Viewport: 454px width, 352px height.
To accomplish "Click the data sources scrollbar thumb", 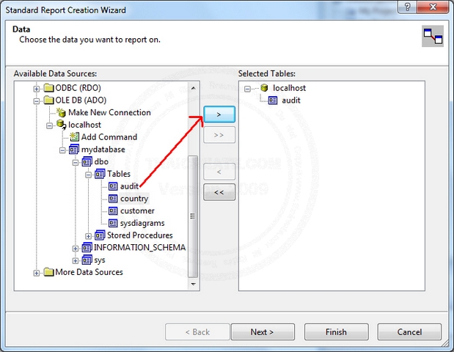I will click(x=193, y=216).
